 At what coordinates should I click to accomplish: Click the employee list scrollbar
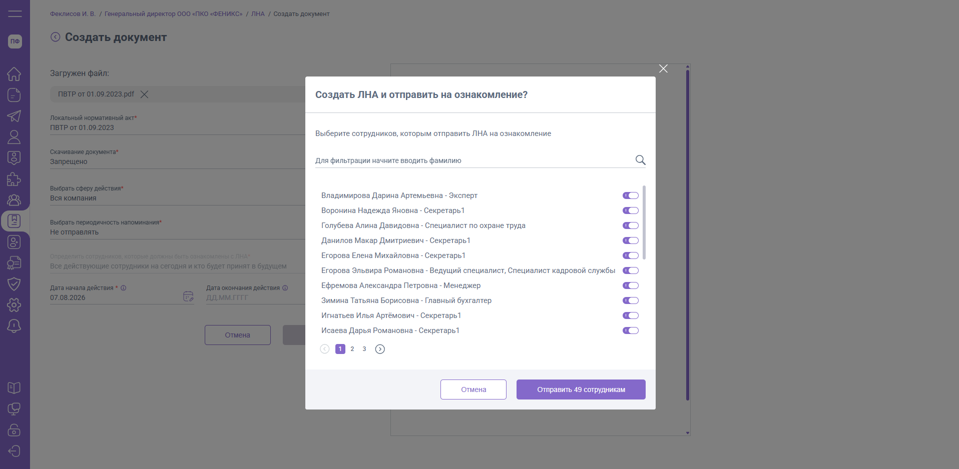tap(644, 222)
